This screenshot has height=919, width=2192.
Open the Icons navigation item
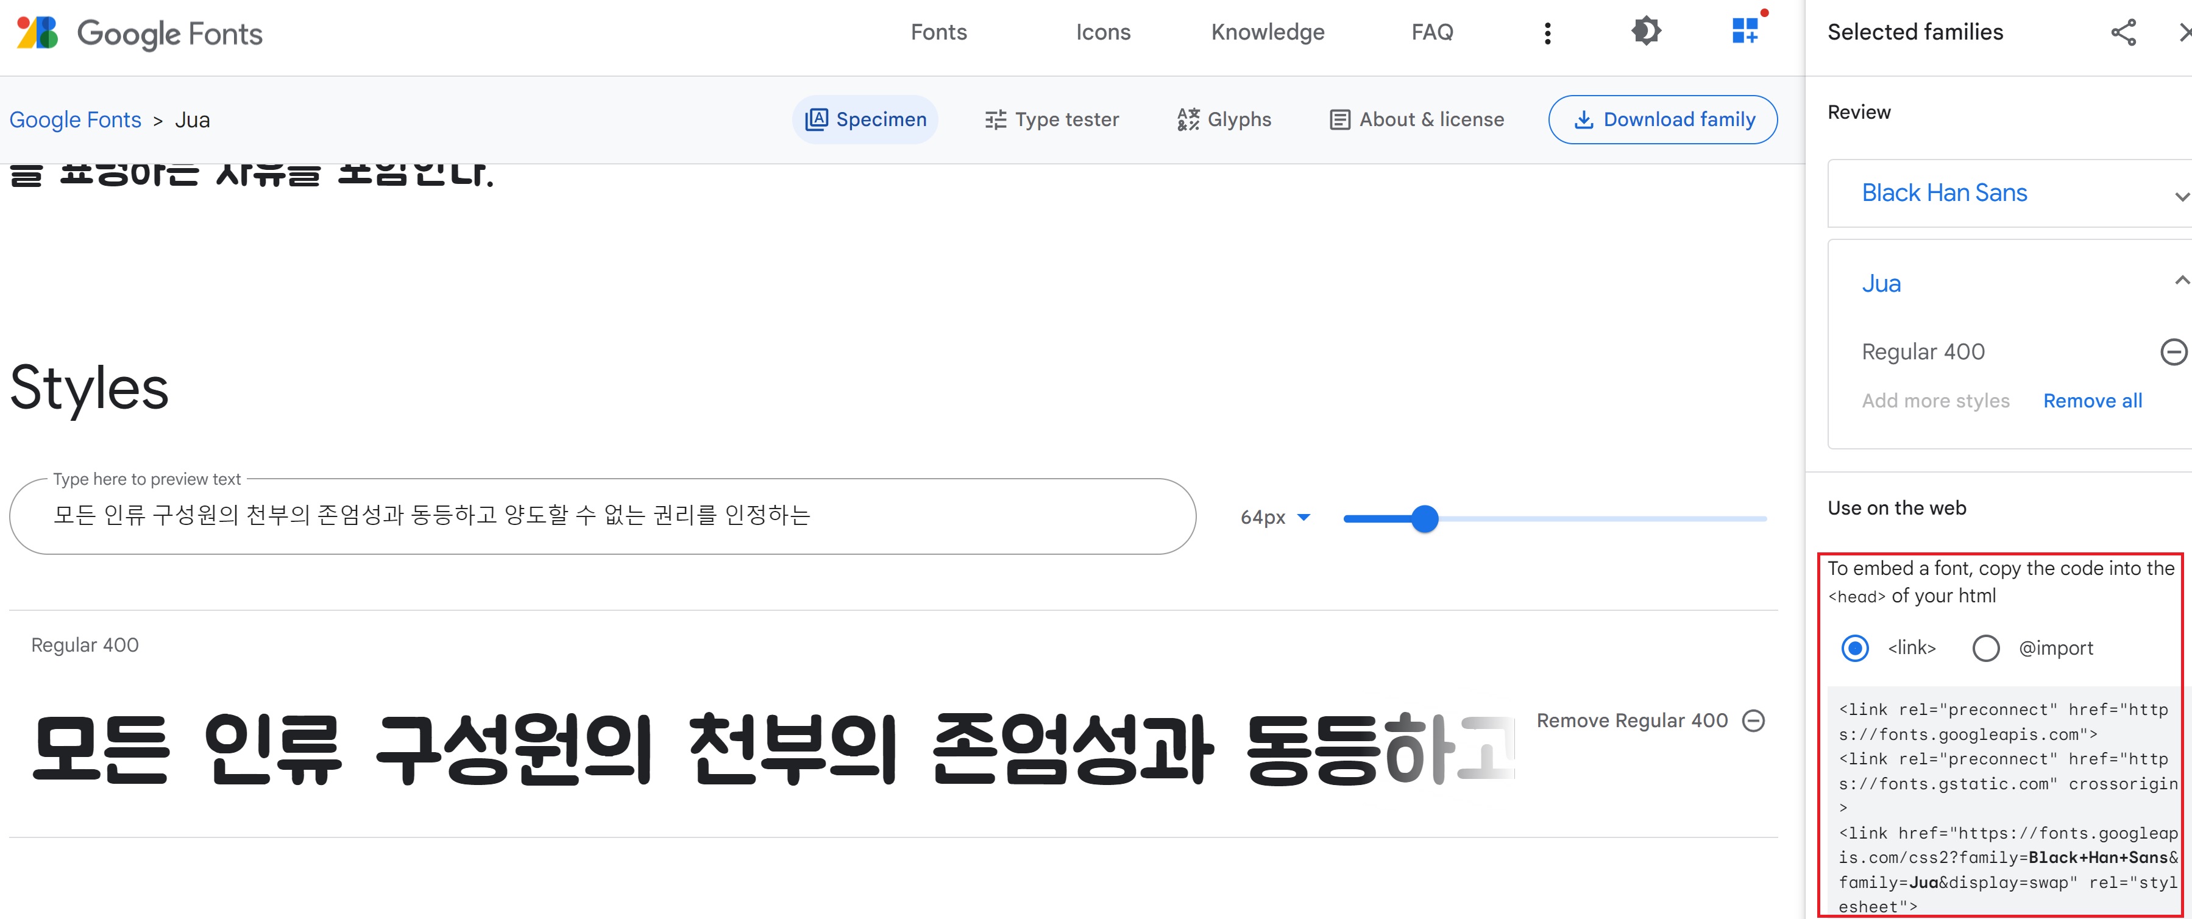click(x=1103, y=32)
